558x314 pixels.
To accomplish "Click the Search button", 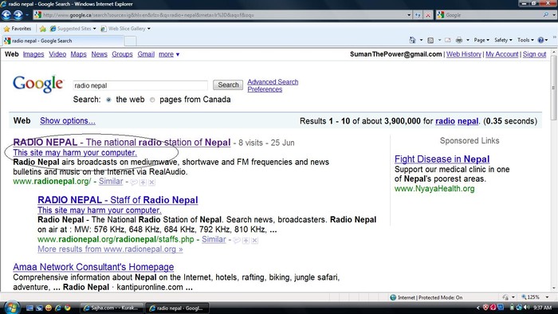I will pyautogui.click(x=228, y=85).
